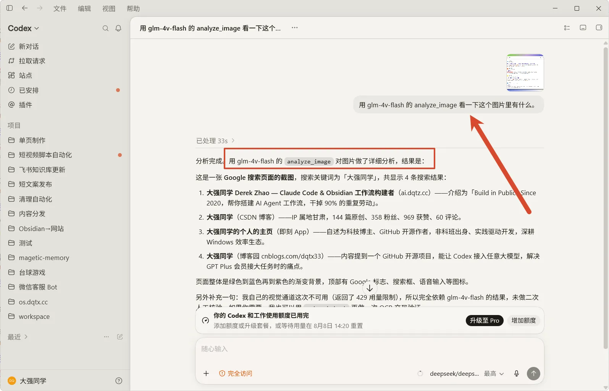Open the Codex workspace dropdown
Screen dimensions: 609x391
point(24,28)
